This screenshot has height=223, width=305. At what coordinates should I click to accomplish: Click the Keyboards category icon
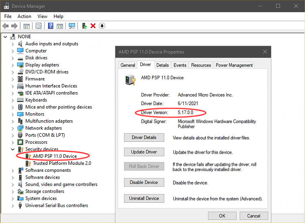pyautogui.click(x=20, y=100)
